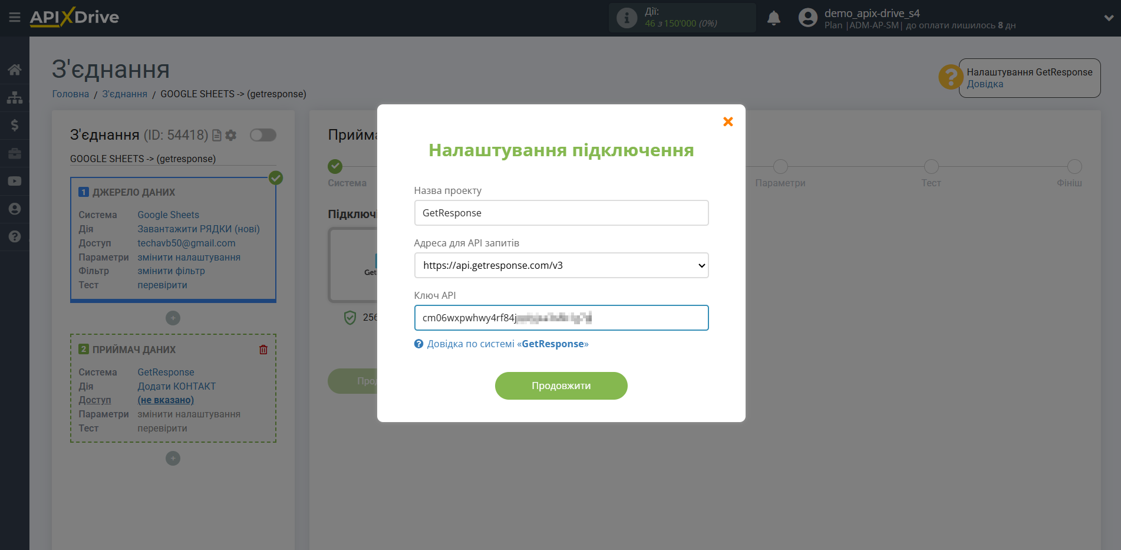Click the help icon beside the GetResponse link

pyautogui.click(x=418, y=344)
